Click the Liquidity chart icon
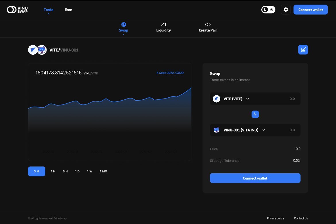The image size is (336, 224). coord(163,24)
